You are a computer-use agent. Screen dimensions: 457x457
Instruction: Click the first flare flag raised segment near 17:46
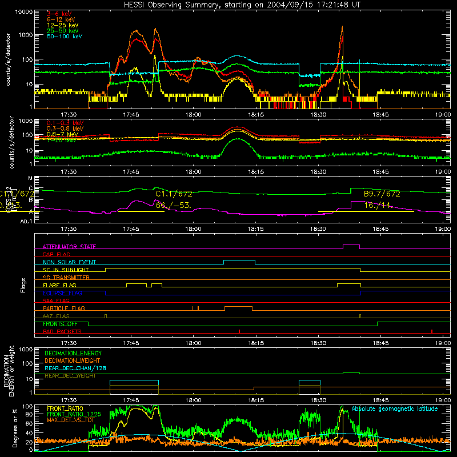coord(137,283)
